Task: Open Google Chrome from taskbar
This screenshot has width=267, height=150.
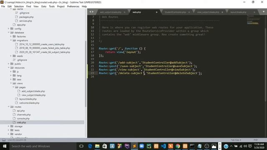Action: 178,146
